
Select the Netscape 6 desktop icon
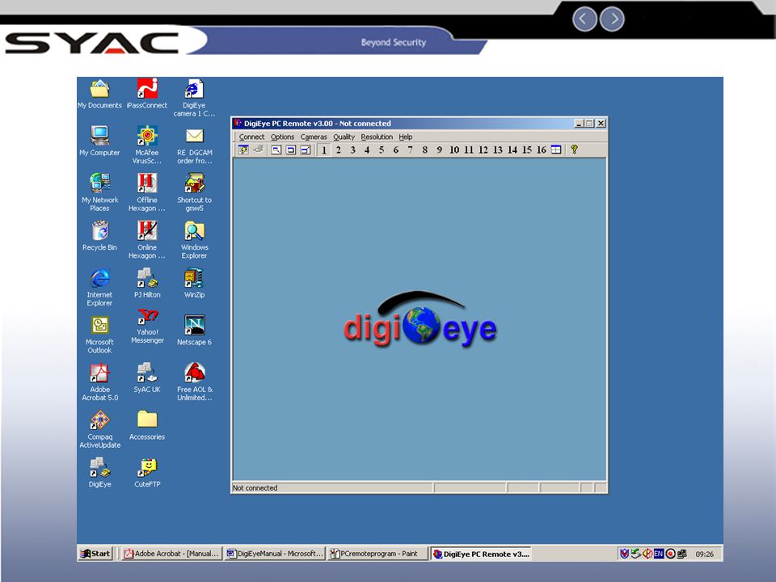point(195,330)
